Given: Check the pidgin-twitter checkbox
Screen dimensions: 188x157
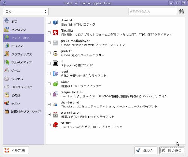Looking at the screenshot, I should [49, 94].
